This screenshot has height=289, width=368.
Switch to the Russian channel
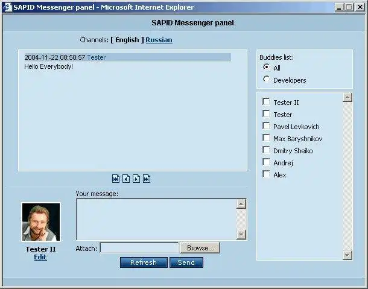[159, 40]
